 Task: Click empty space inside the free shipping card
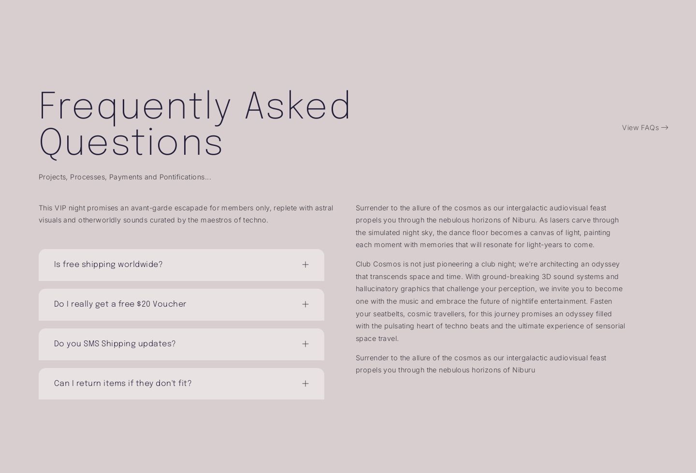pyautogui.click(x=232, y=265)
